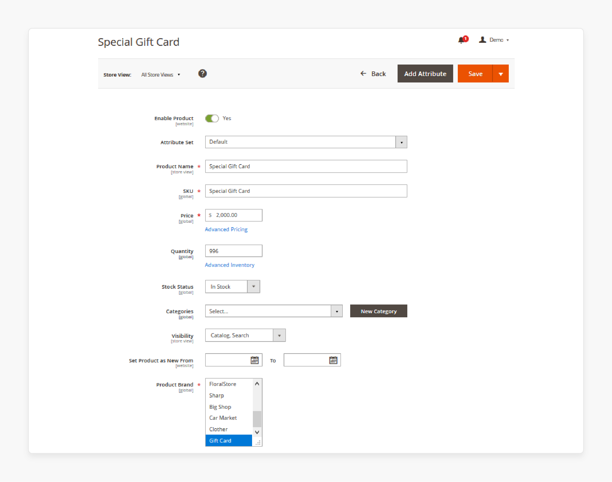Open the Advanced Inventory link

tap(230, 265)
